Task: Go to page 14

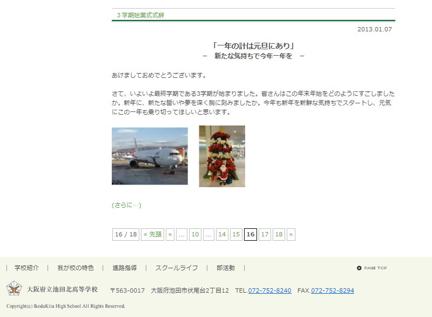Action: click(222, 235)
